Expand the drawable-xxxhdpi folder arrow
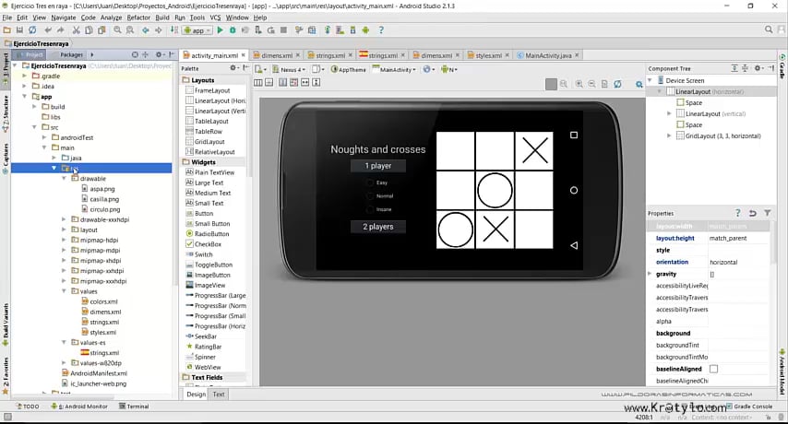The height and width of the screenshot is (424, 788). (x=64, y=219)
